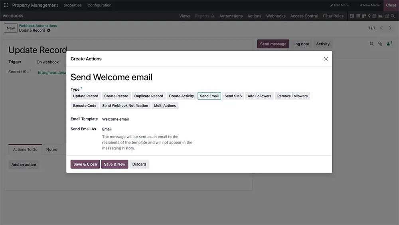Discard the new action
This screenshot has height=225, width=399.
tap(139, 164)
